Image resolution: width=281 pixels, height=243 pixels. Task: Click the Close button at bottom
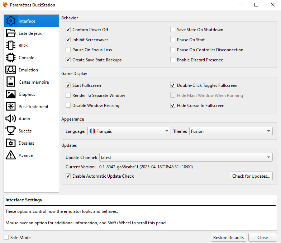(262, 238)
